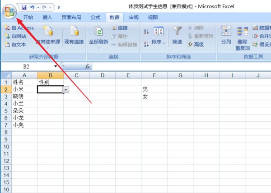Undo the last action
This screenshot has width=271, height=193.
33,7
